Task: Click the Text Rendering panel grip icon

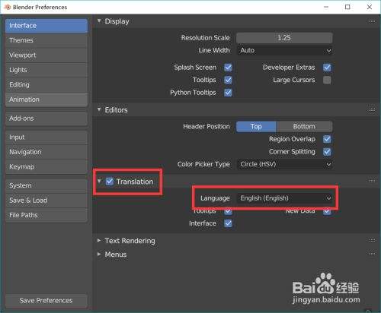Action: click(x=372, y=240)
